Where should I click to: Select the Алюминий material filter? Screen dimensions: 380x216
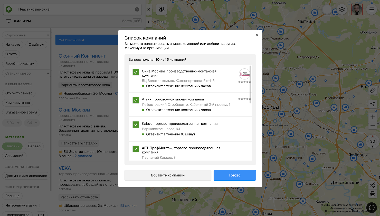point(14,156)
